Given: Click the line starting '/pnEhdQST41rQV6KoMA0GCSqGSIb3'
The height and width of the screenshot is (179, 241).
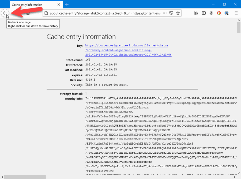Looking at the screenshot, I should pos(128,130).
